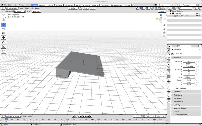The image size is (202, 126).
Task: Open the Global transform orientation dropdown
Action: coord(73,8)
